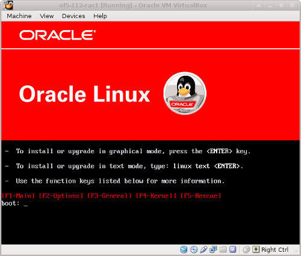Click the hard disk activity status icon
The width and height of the screenshot is (301, 256).
click(184, 249)
